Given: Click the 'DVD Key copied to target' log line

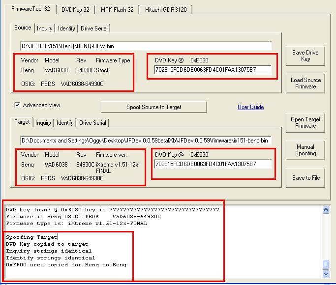Looking at the screenshot, I should [x=47, y=244].
